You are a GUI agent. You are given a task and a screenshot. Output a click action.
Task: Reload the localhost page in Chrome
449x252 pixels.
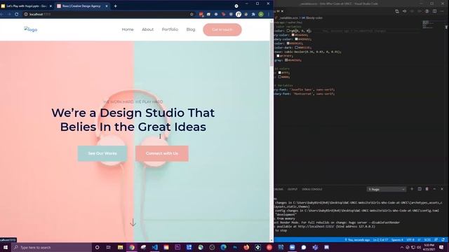click(x=17, y=14)
